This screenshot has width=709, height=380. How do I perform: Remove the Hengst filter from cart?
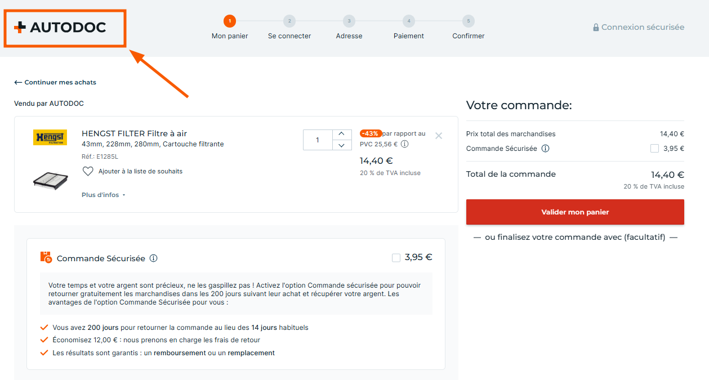[439, 136]
